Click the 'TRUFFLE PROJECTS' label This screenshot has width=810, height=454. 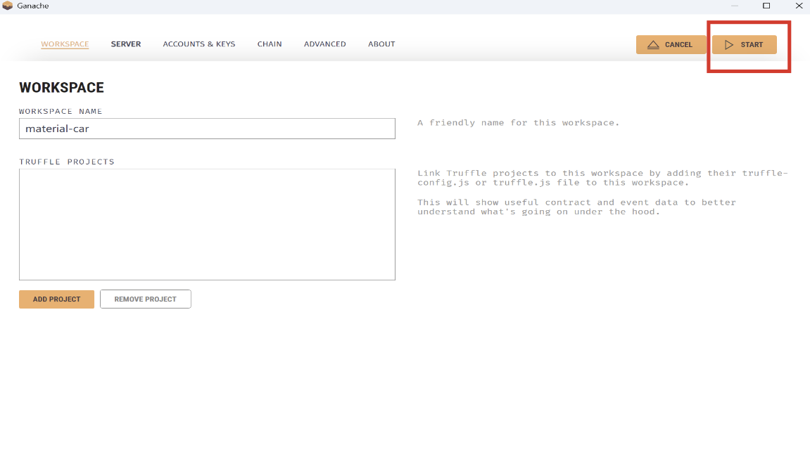tap(67, 162)
